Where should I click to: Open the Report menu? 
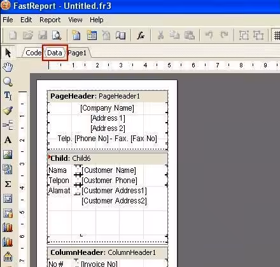[50, 20]
